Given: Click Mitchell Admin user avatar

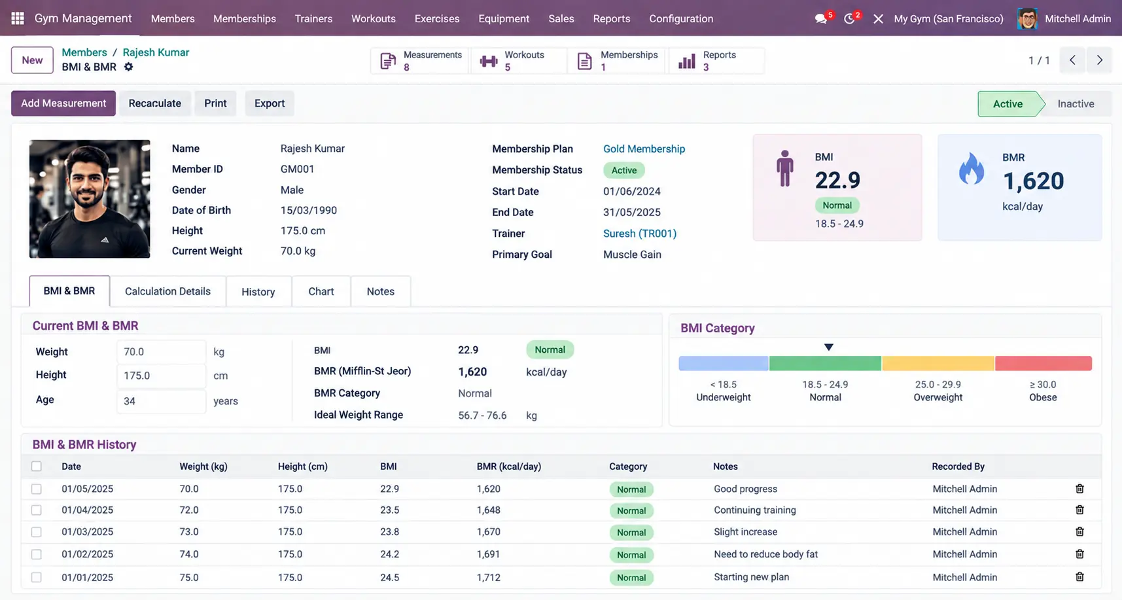Looking at the screenshot, I should pyautogui.click(x=1027, y=18).
